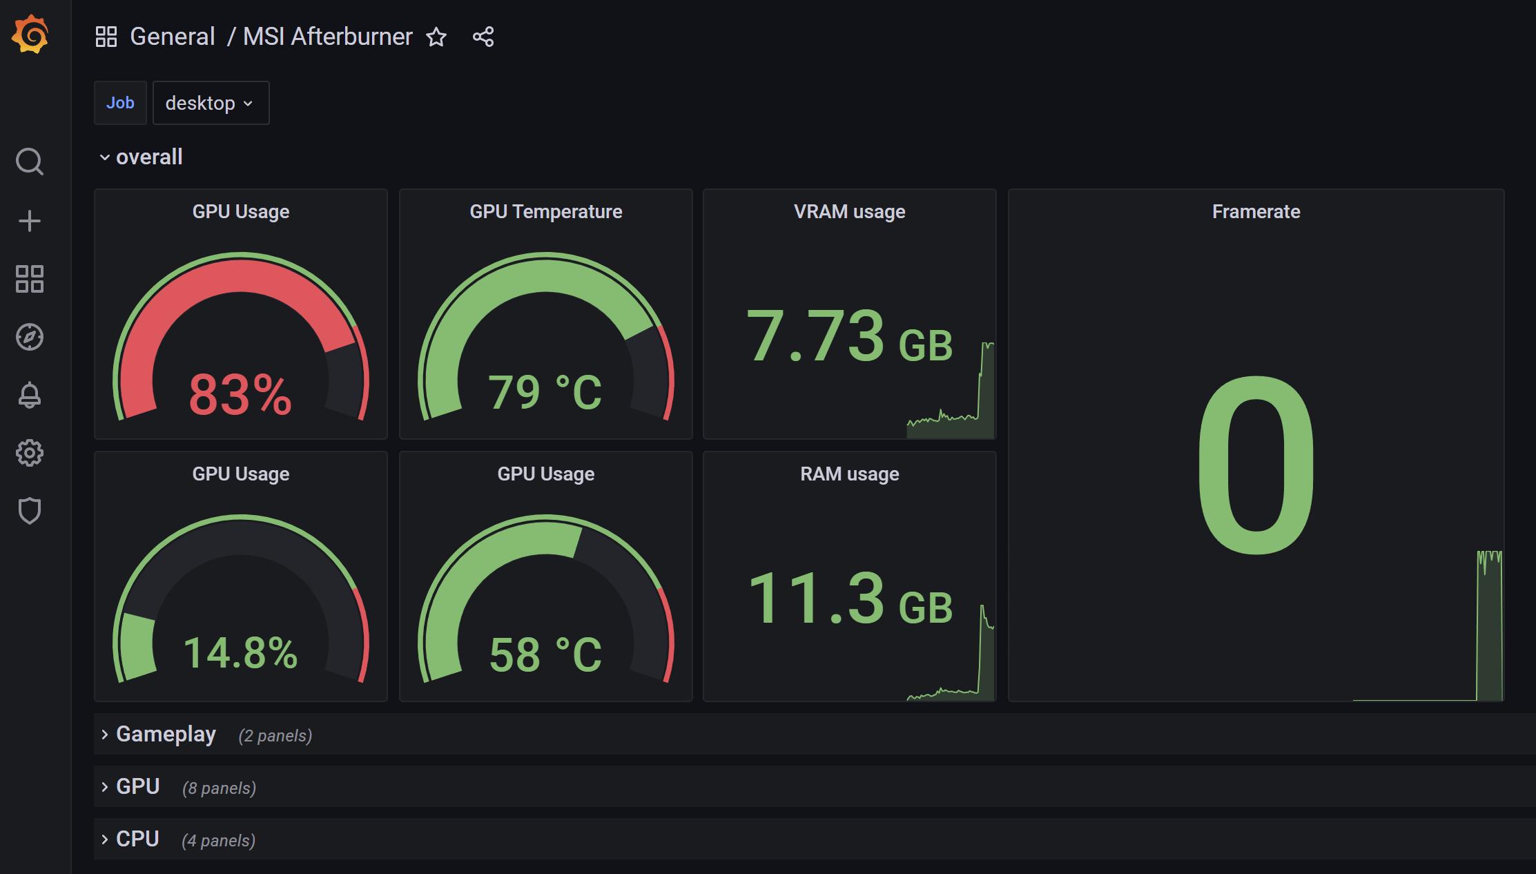Click the plus Create icon in sidebar
1536x874 pixels.
coord(30,221)
